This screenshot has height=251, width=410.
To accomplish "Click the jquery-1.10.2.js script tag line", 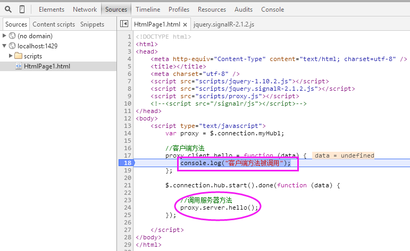I will tap(240, 81).
